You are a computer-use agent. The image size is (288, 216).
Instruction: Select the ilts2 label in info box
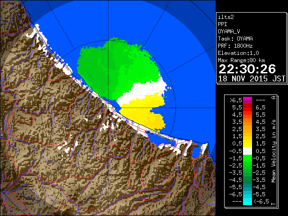pos(226,17)
